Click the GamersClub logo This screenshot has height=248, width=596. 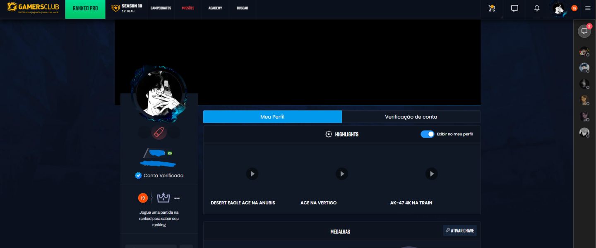33,8
